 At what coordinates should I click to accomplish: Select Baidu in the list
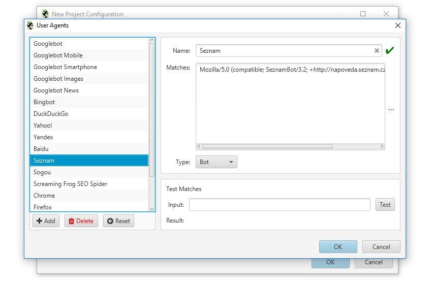(89, 149)
